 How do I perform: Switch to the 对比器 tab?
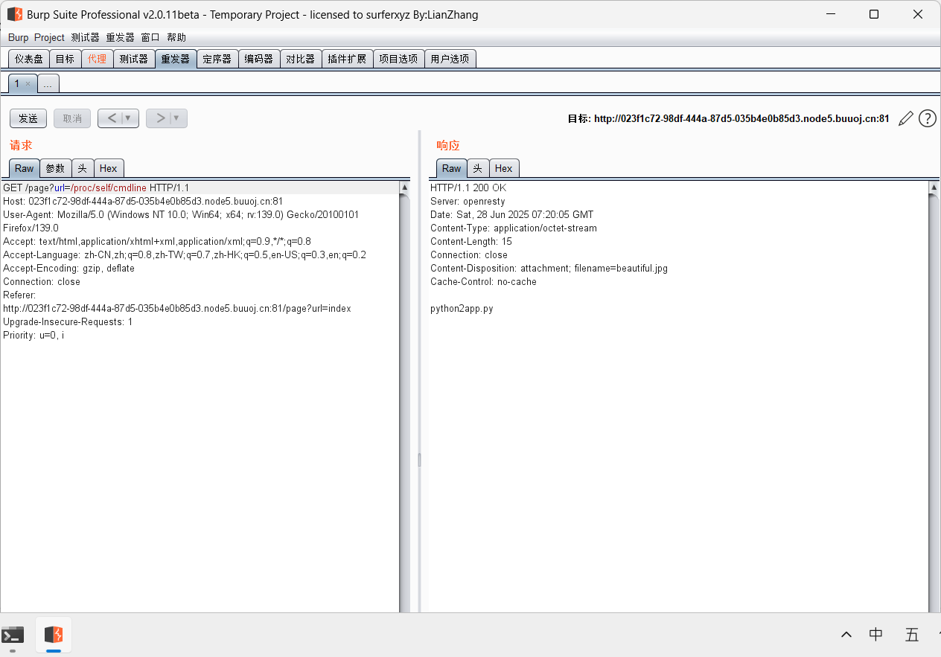coord(301,59)
